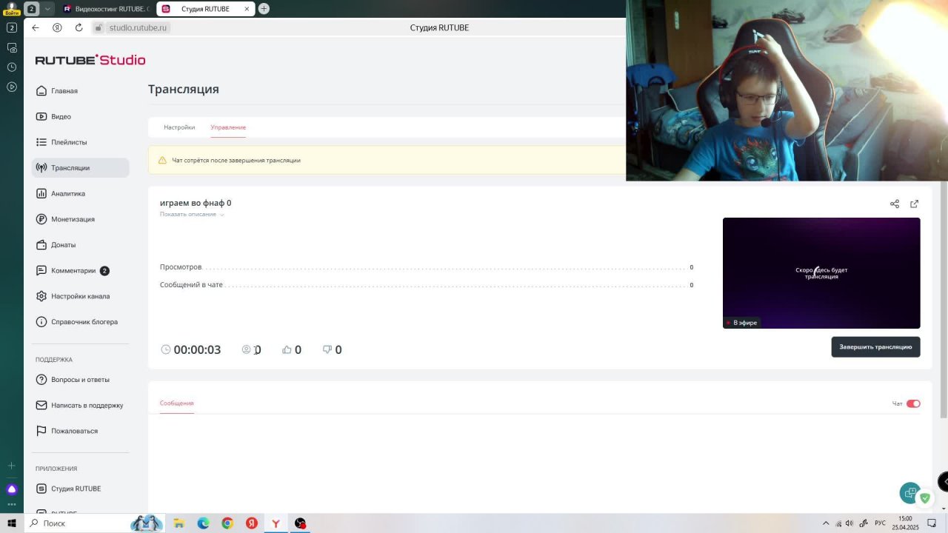The height and width of the screenshot is (533, 948).
Task: Open browser history in the sidebar
Action: (11, 67)
